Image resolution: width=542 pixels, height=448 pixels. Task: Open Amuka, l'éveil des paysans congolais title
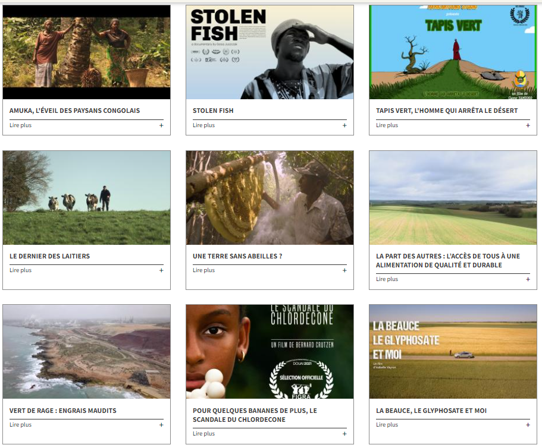tap(75, 111)
